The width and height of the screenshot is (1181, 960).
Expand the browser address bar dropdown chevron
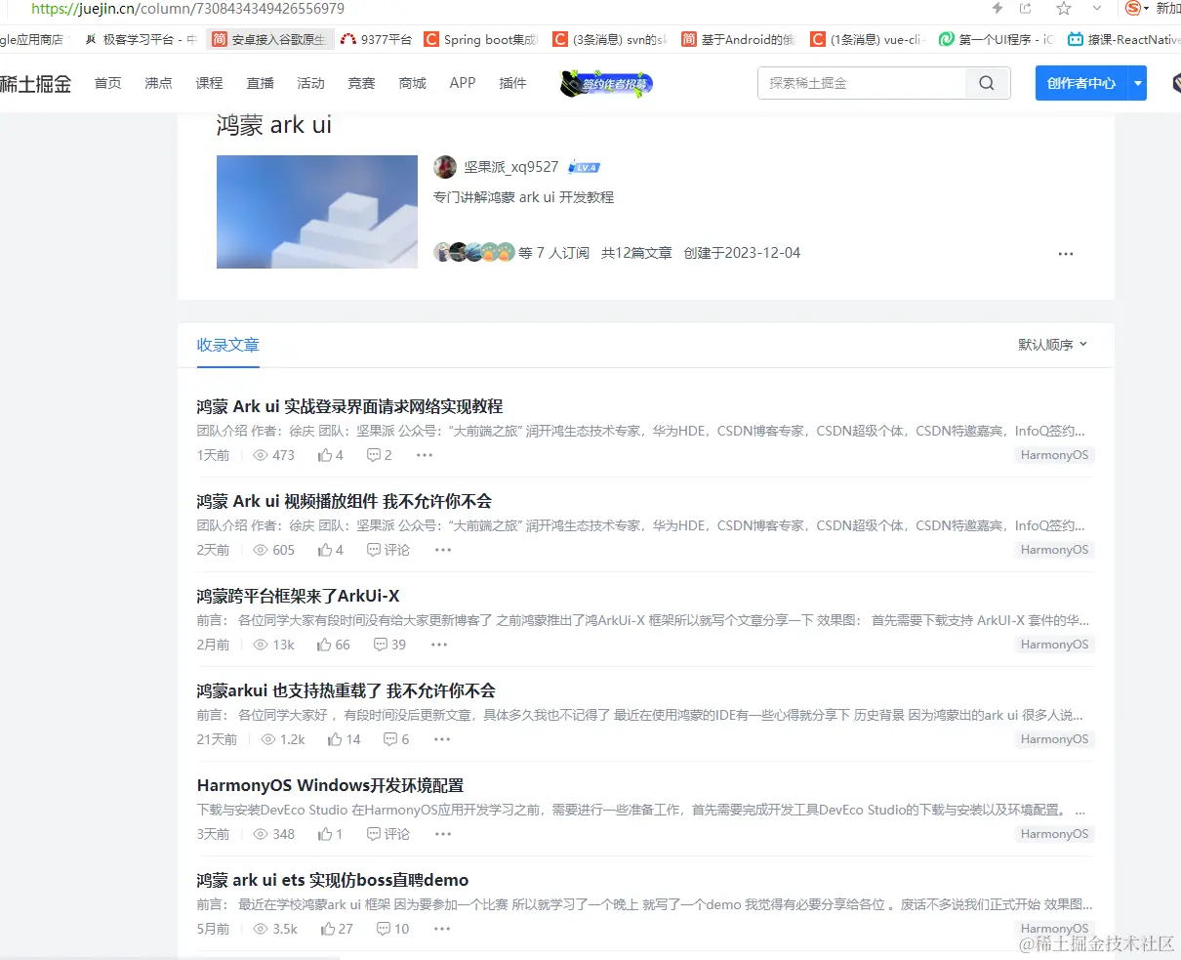(1098, 9)
